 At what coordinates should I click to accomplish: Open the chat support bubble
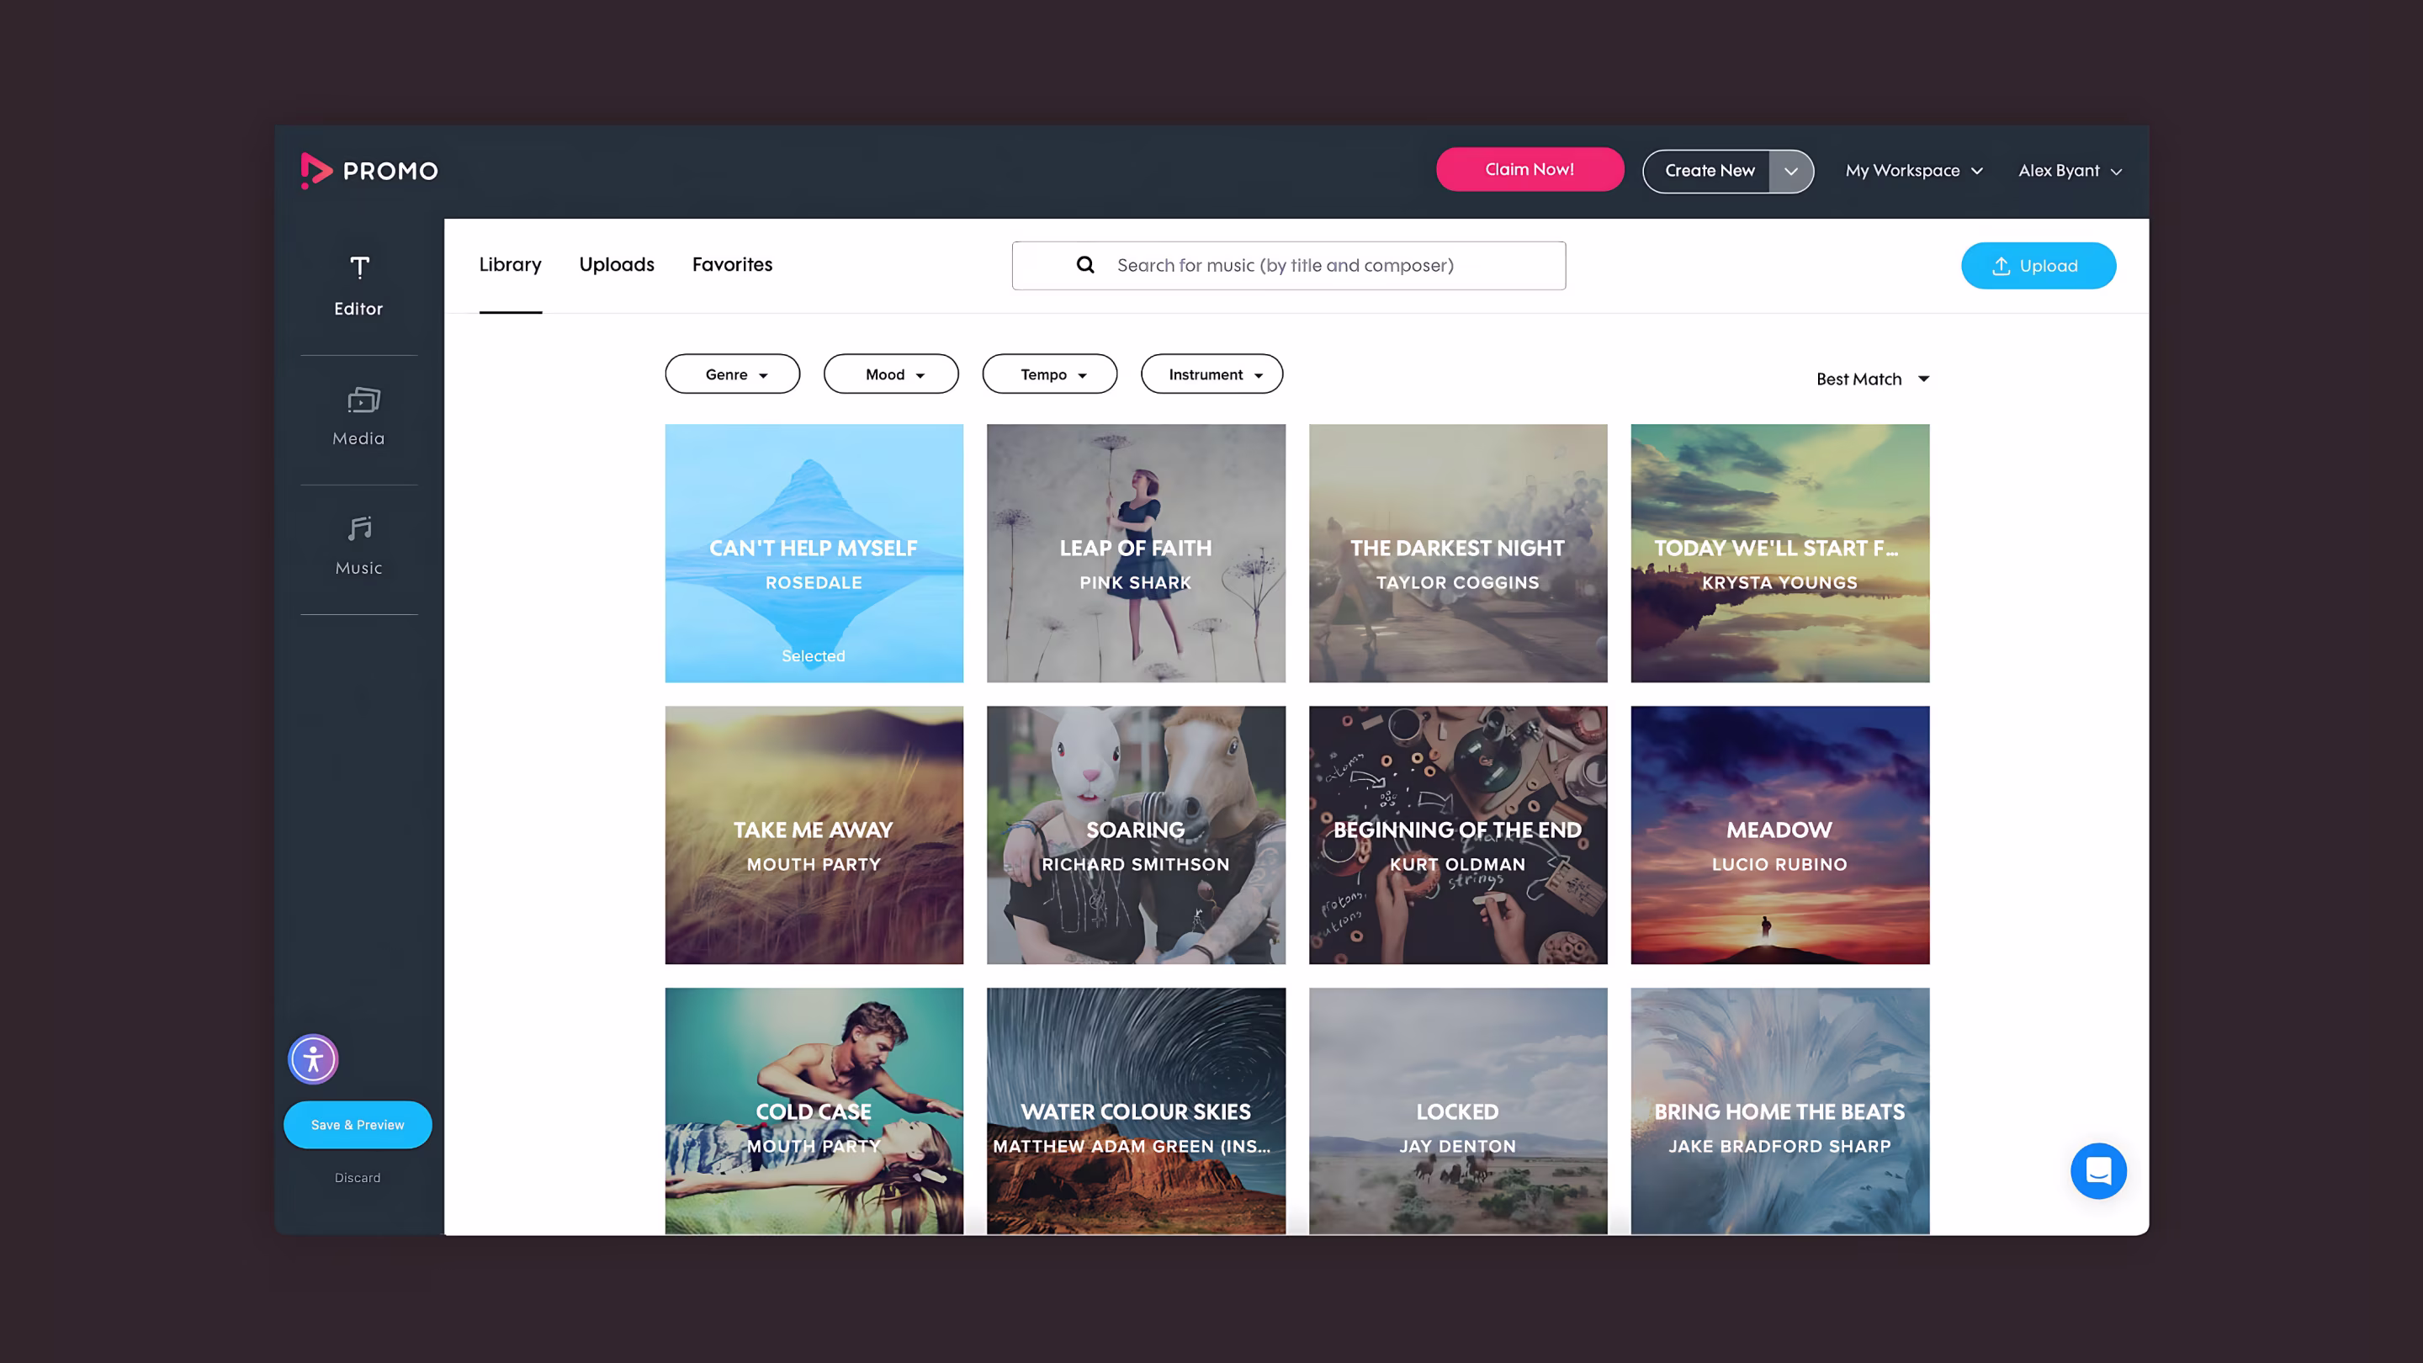tap(2097, 1170)
